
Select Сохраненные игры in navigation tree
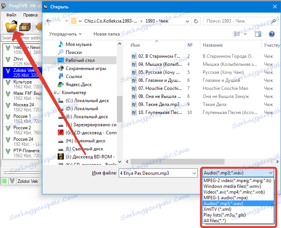[x=86, y=68]
